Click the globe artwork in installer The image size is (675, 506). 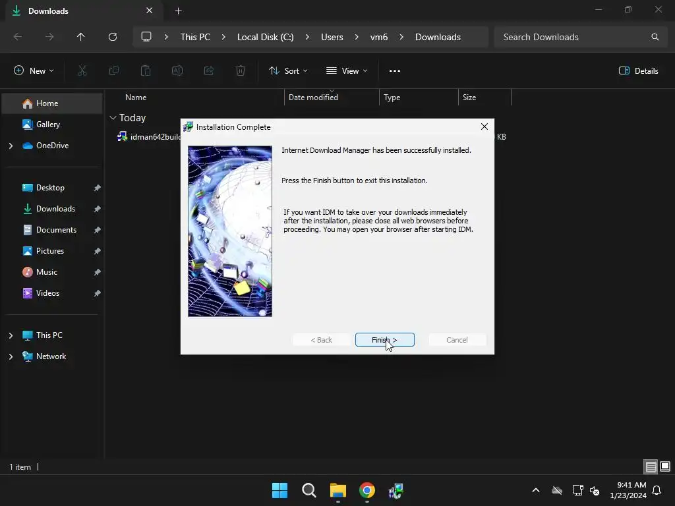230,231
